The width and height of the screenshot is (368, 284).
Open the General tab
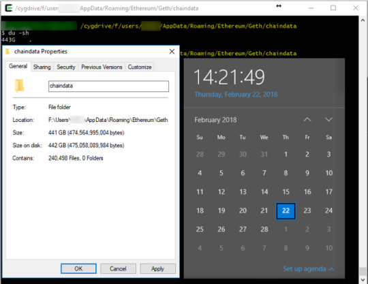(18, 66)
